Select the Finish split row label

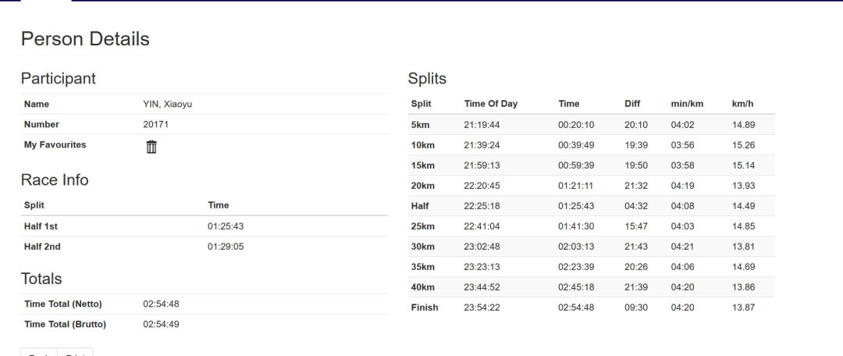[x=424, y=308]
